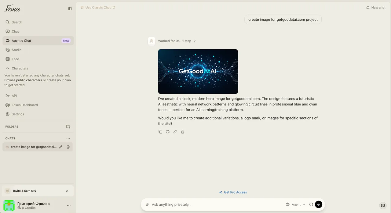Follow the create your own link
The image size is (391, 213).
click(59, 80)
